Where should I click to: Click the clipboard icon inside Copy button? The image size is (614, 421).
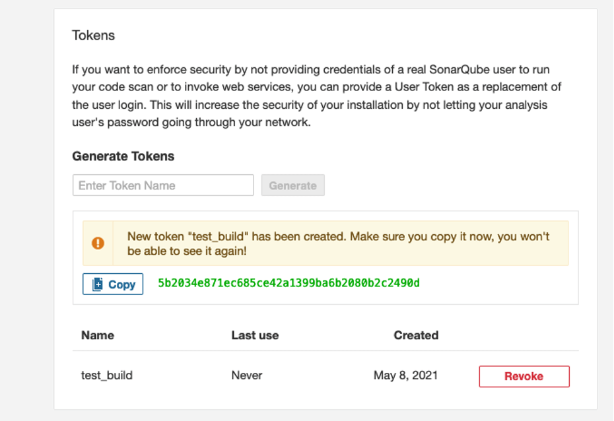point(98,284)
